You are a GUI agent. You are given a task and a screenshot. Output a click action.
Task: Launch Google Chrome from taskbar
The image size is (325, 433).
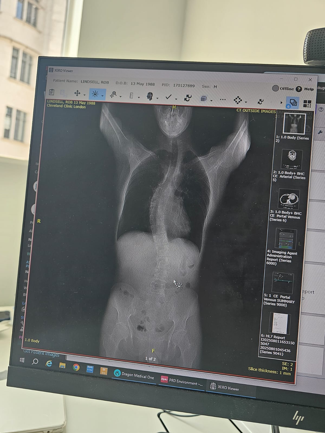click(76, 367)
